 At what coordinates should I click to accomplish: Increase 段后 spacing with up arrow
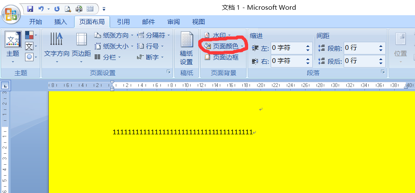pyautogui.click(x=381, y=59)
